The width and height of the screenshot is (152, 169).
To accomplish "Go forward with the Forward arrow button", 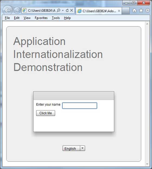I will pyautogui.click(x=17, y=10).
